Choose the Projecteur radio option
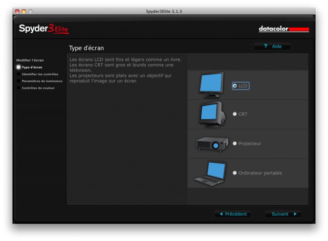 [x=235, y=143]
